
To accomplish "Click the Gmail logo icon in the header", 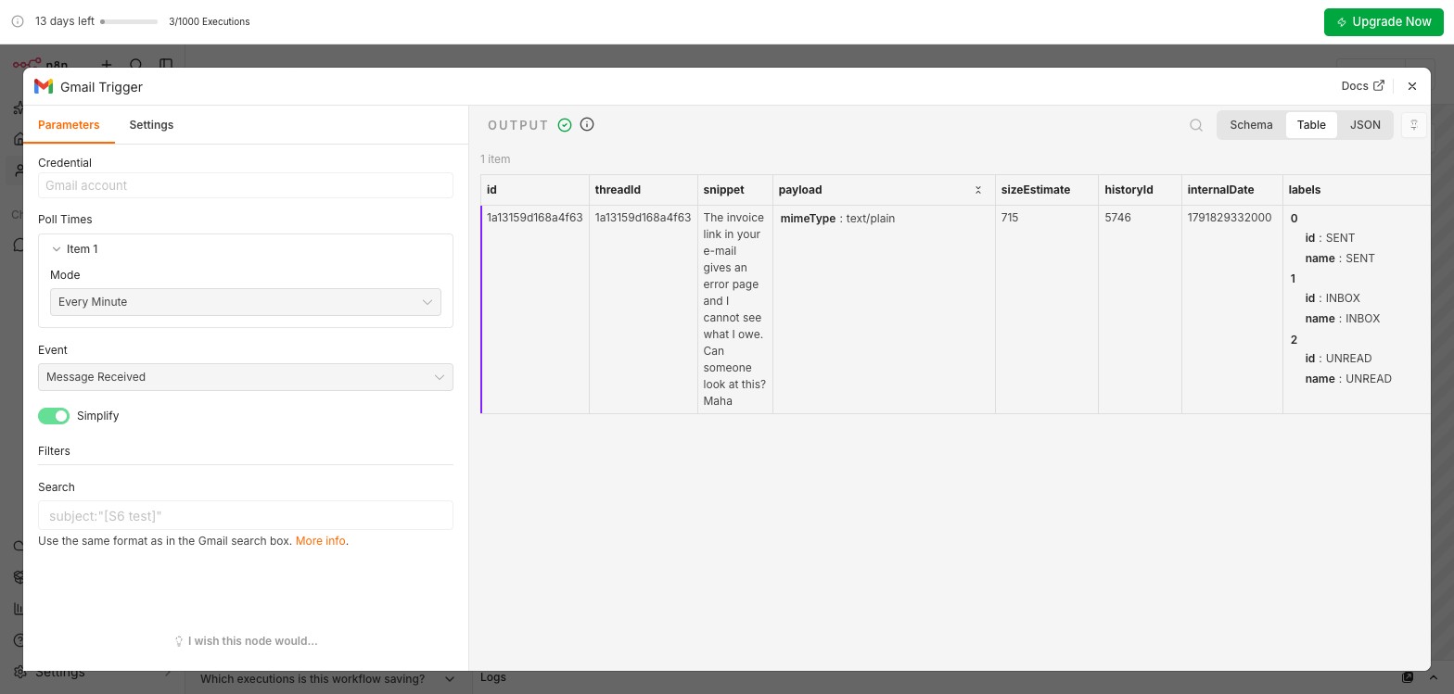I will click(x=44, y=86).
